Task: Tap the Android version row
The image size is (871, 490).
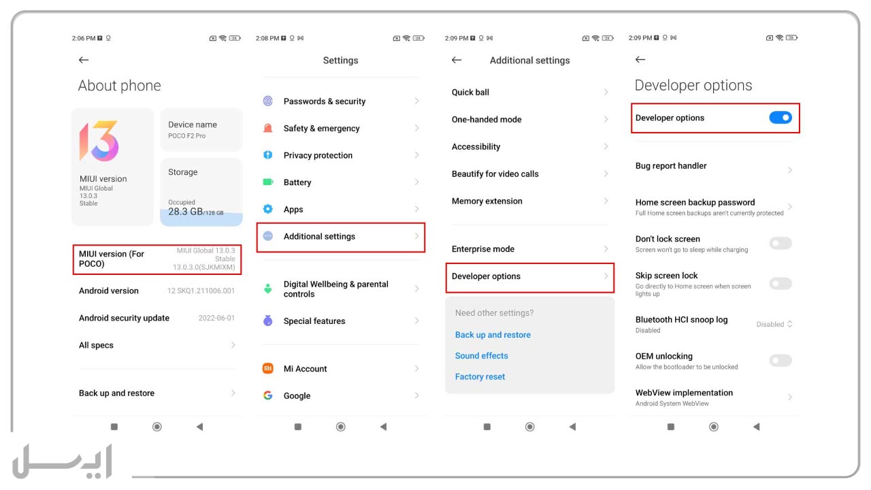Action: coord(157,291)
